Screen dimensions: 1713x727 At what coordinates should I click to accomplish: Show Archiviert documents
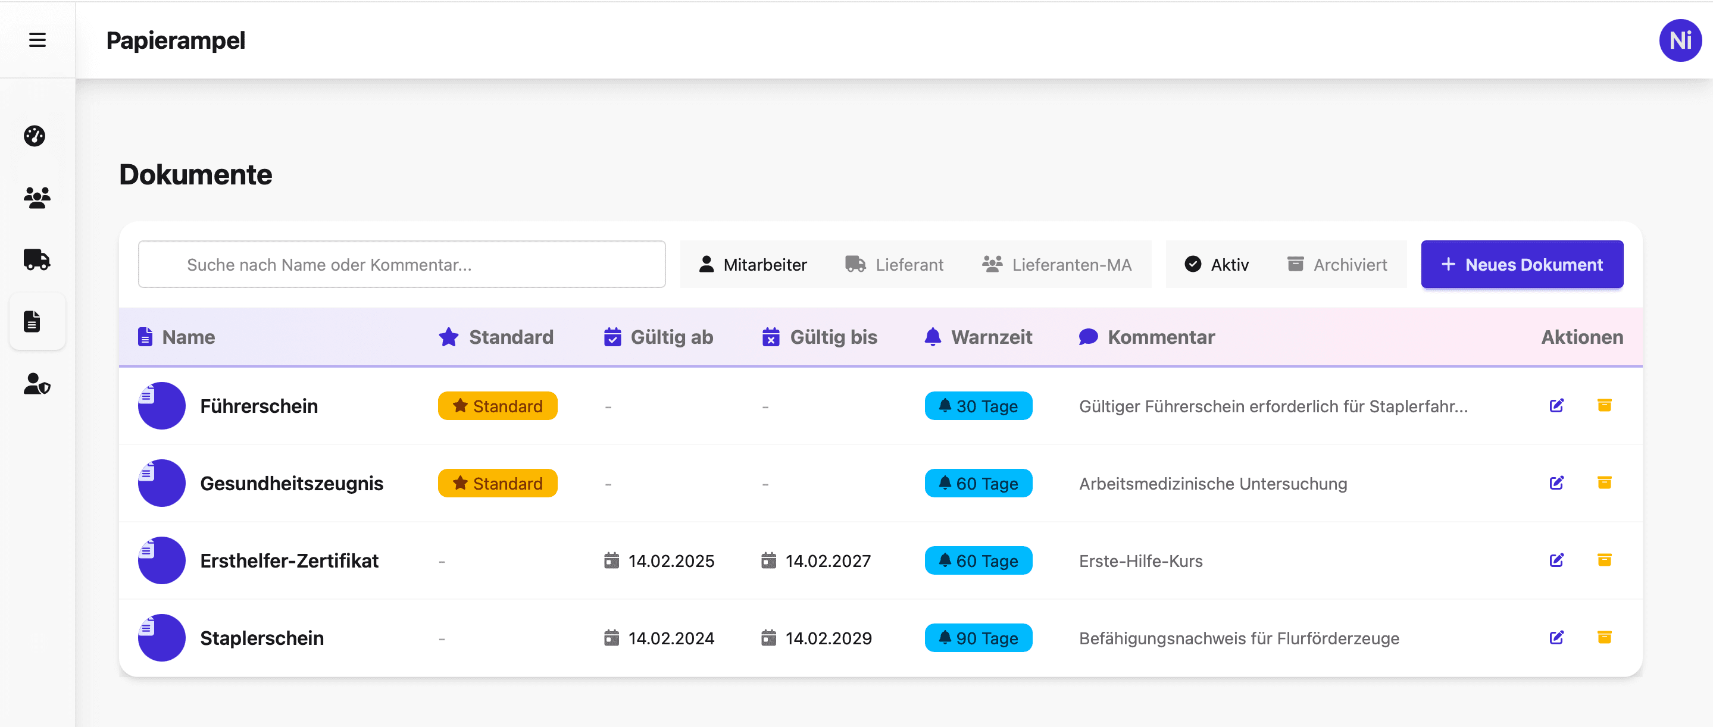pyautogui.click(x=1337, y=265)
